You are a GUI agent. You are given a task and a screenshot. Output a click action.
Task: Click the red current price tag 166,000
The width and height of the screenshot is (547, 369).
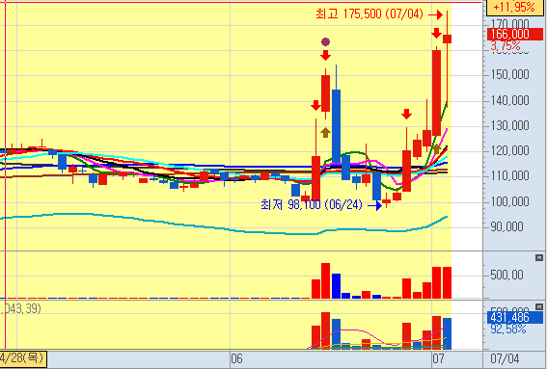pos(515,34)
